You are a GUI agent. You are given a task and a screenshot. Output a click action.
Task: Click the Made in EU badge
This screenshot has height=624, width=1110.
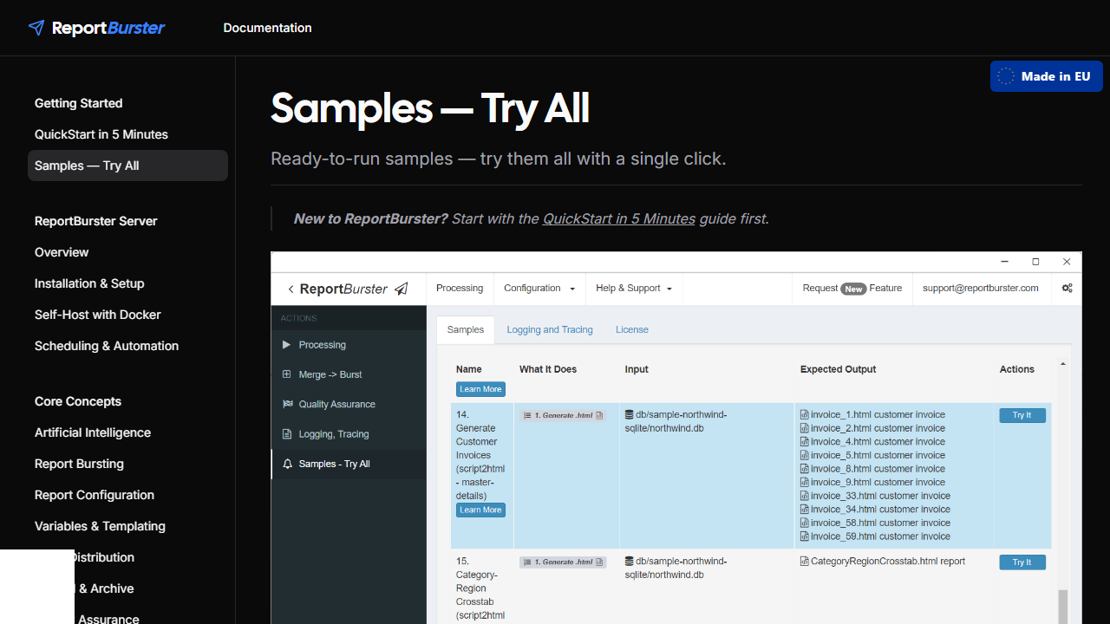click(x=1047, y=76)
